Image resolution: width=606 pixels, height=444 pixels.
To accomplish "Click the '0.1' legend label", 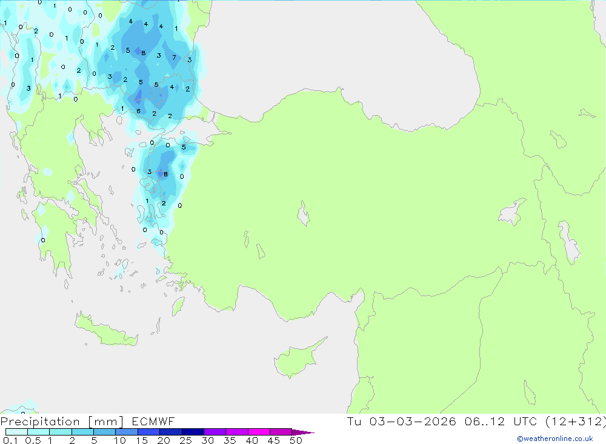I will click(10, 440).
